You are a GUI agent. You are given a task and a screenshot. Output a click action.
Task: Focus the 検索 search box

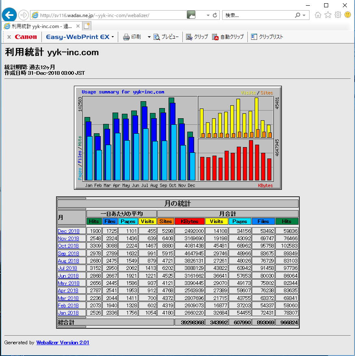(x=259, y=15)
